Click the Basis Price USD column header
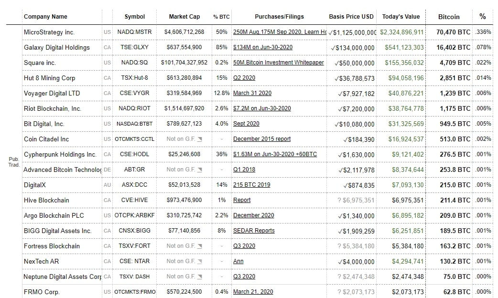 (351, 17)
